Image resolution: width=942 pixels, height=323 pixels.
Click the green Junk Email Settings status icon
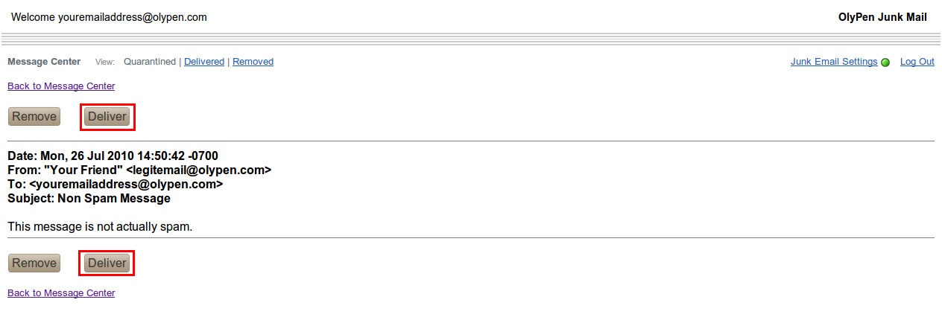coord(885,63)
